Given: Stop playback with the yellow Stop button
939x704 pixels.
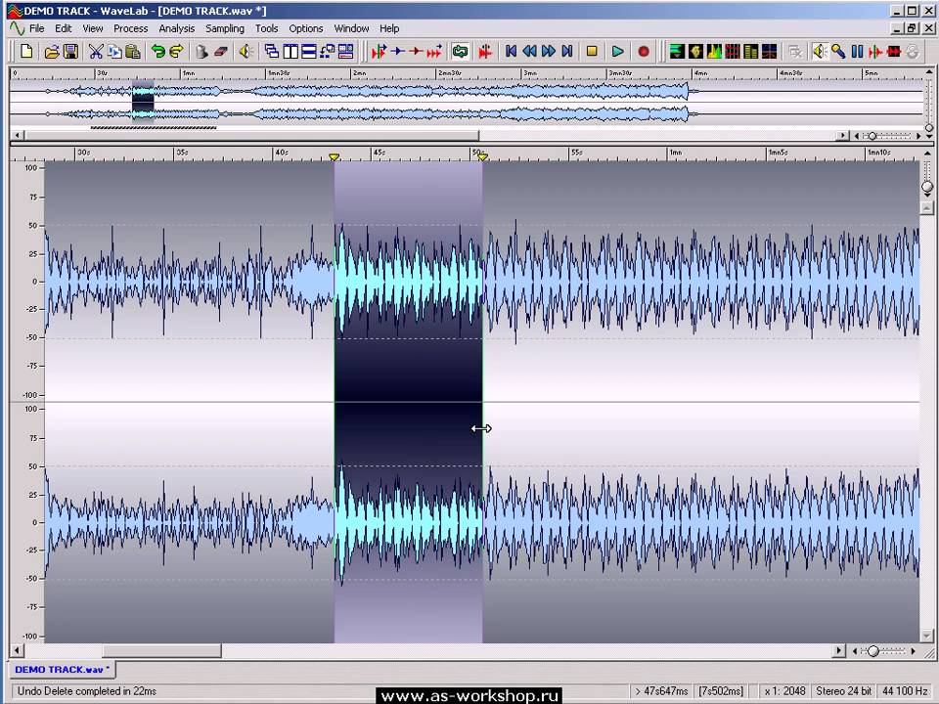Looking at the screenshot, I should coord(592,52).
